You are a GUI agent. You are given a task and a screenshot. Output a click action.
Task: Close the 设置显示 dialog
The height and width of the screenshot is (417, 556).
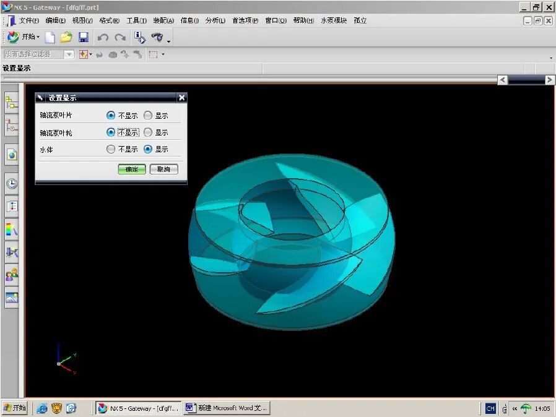coord(181,97)
